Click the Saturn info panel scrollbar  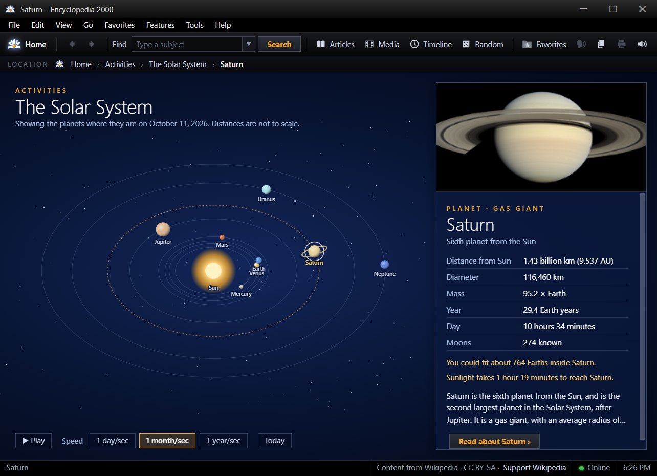click(643, 316)
